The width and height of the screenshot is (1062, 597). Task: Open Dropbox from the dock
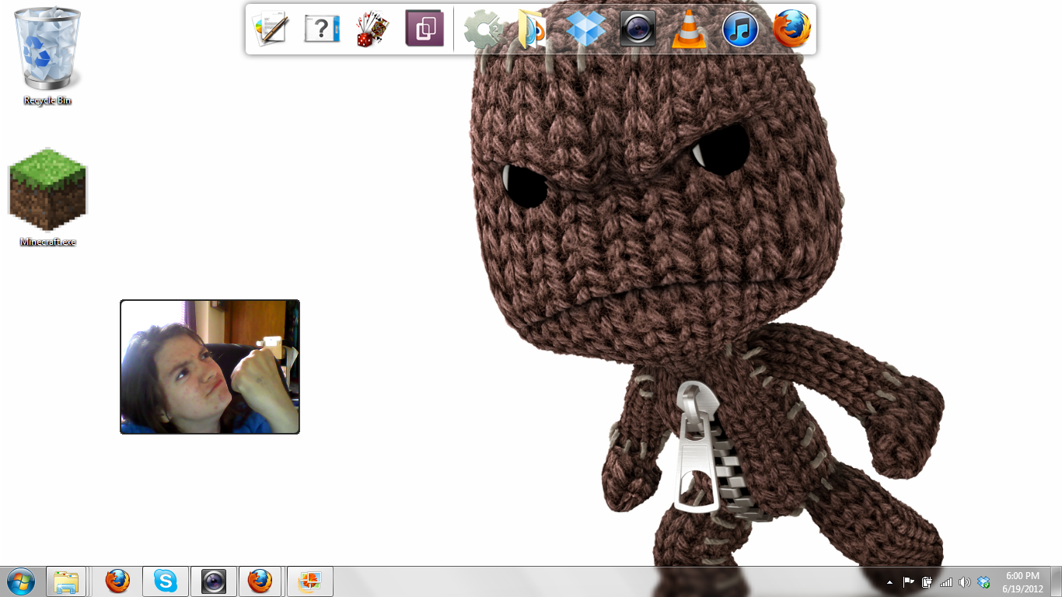[585, 30]
